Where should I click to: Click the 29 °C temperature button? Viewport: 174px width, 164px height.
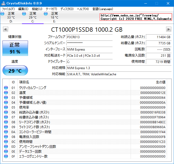[15, 70]
